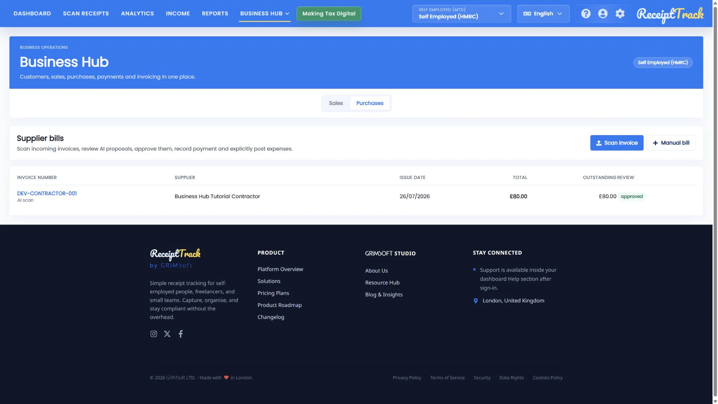Select the Purchases tab
The width and height of the screenshot is (718, 404).
pos(370,103)
